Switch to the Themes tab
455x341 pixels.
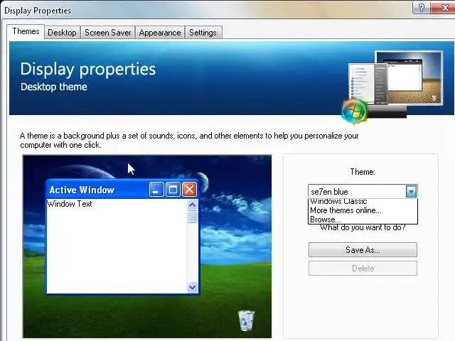[26, 31]
